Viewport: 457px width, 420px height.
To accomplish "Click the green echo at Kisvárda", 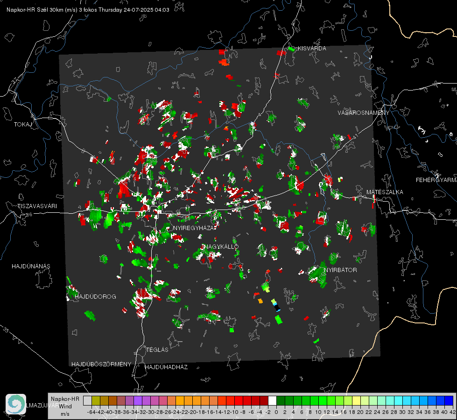I will [x=291, y=49].
